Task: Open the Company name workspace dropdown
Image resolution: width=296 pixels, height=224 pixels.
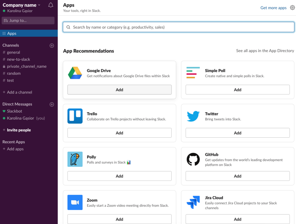Action: point(21,5)
